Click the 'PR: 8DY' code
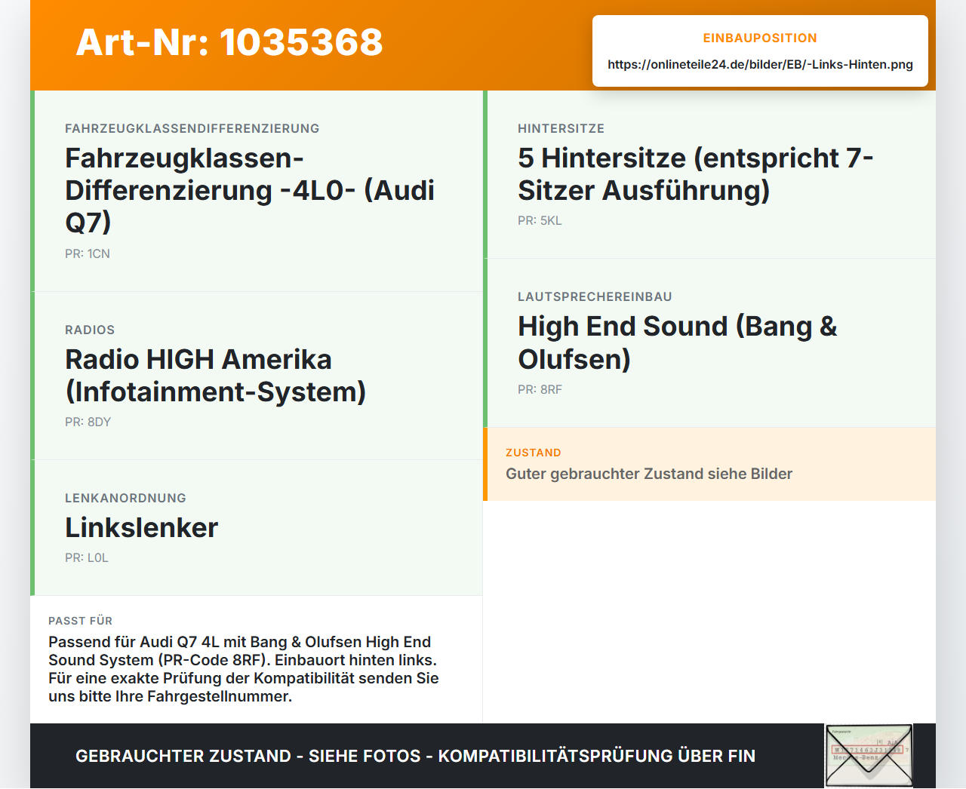The height and width of the screenshot is (789, 966). click(x=88, y=422)
